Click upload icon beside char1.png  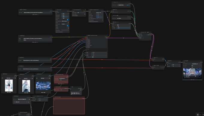pos(15,78)
